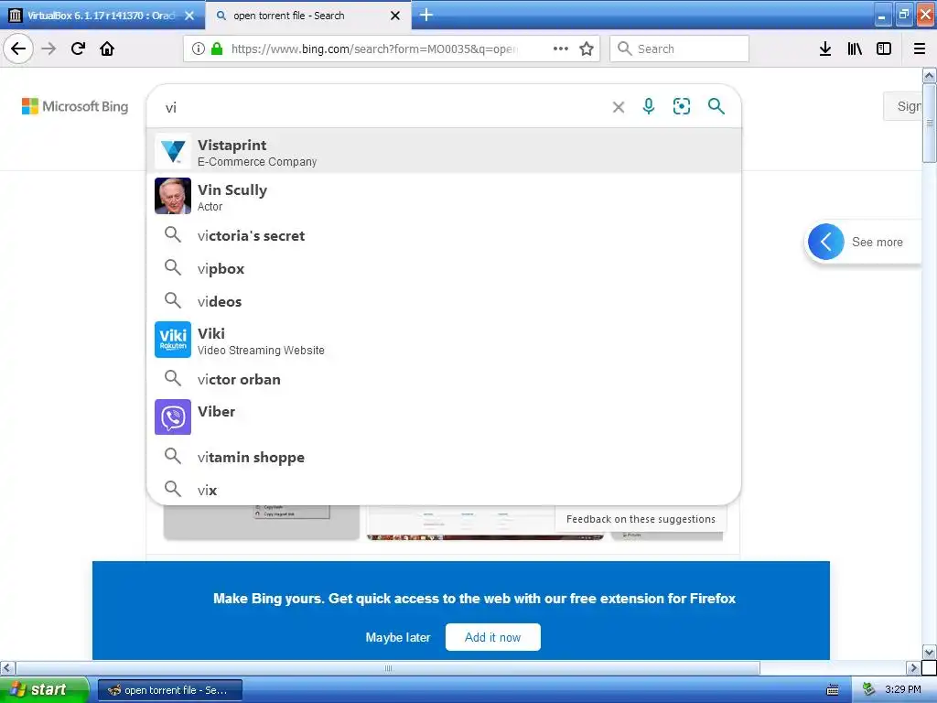Click the 3:29 PM clock
Screen dimensions: 937x703
(x=903, y=689)
